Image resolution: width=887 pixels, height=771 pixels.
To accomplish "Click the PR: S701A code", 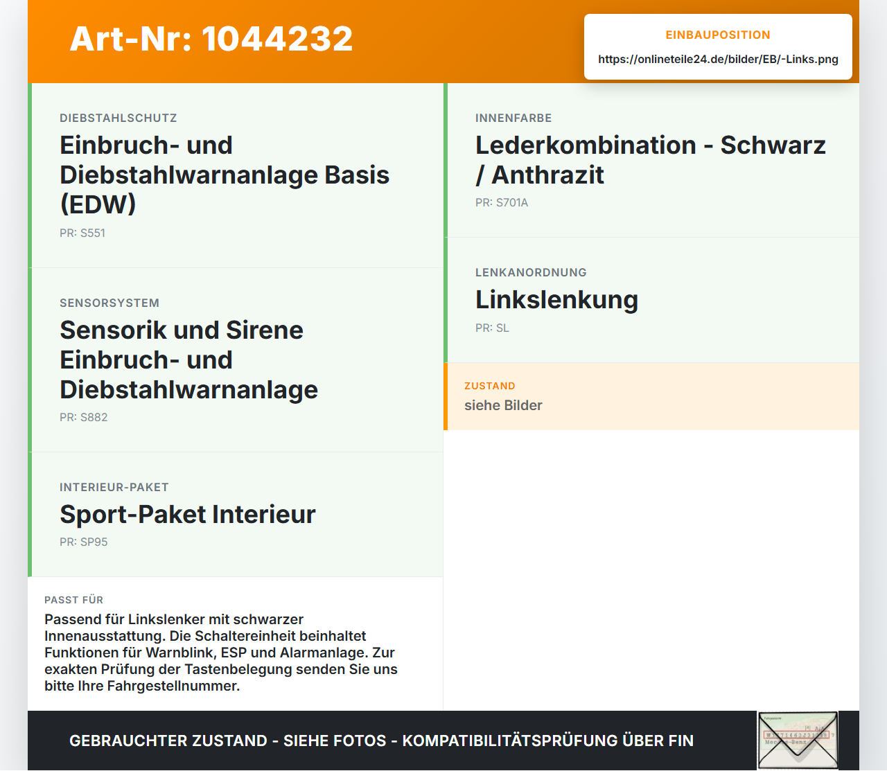I will pyautogui.click(x=502, y=203).
